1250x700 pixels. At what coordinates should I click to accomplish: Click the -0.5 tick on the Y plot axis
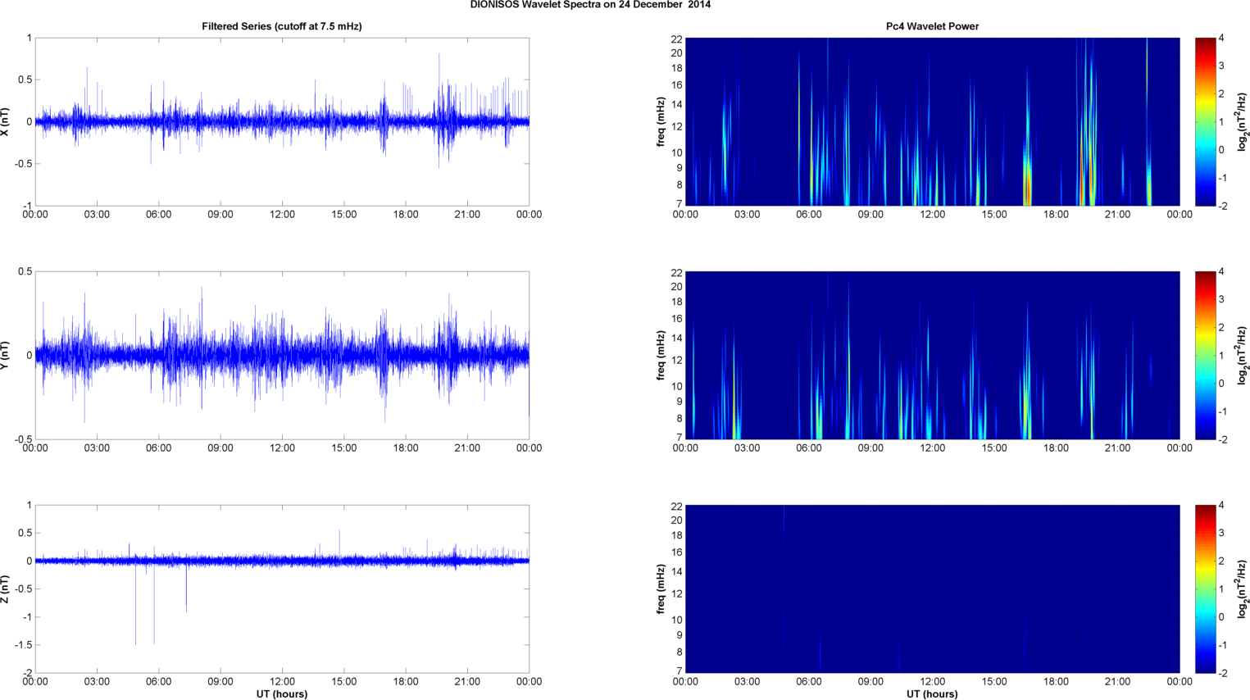click(x=24, y=439)
